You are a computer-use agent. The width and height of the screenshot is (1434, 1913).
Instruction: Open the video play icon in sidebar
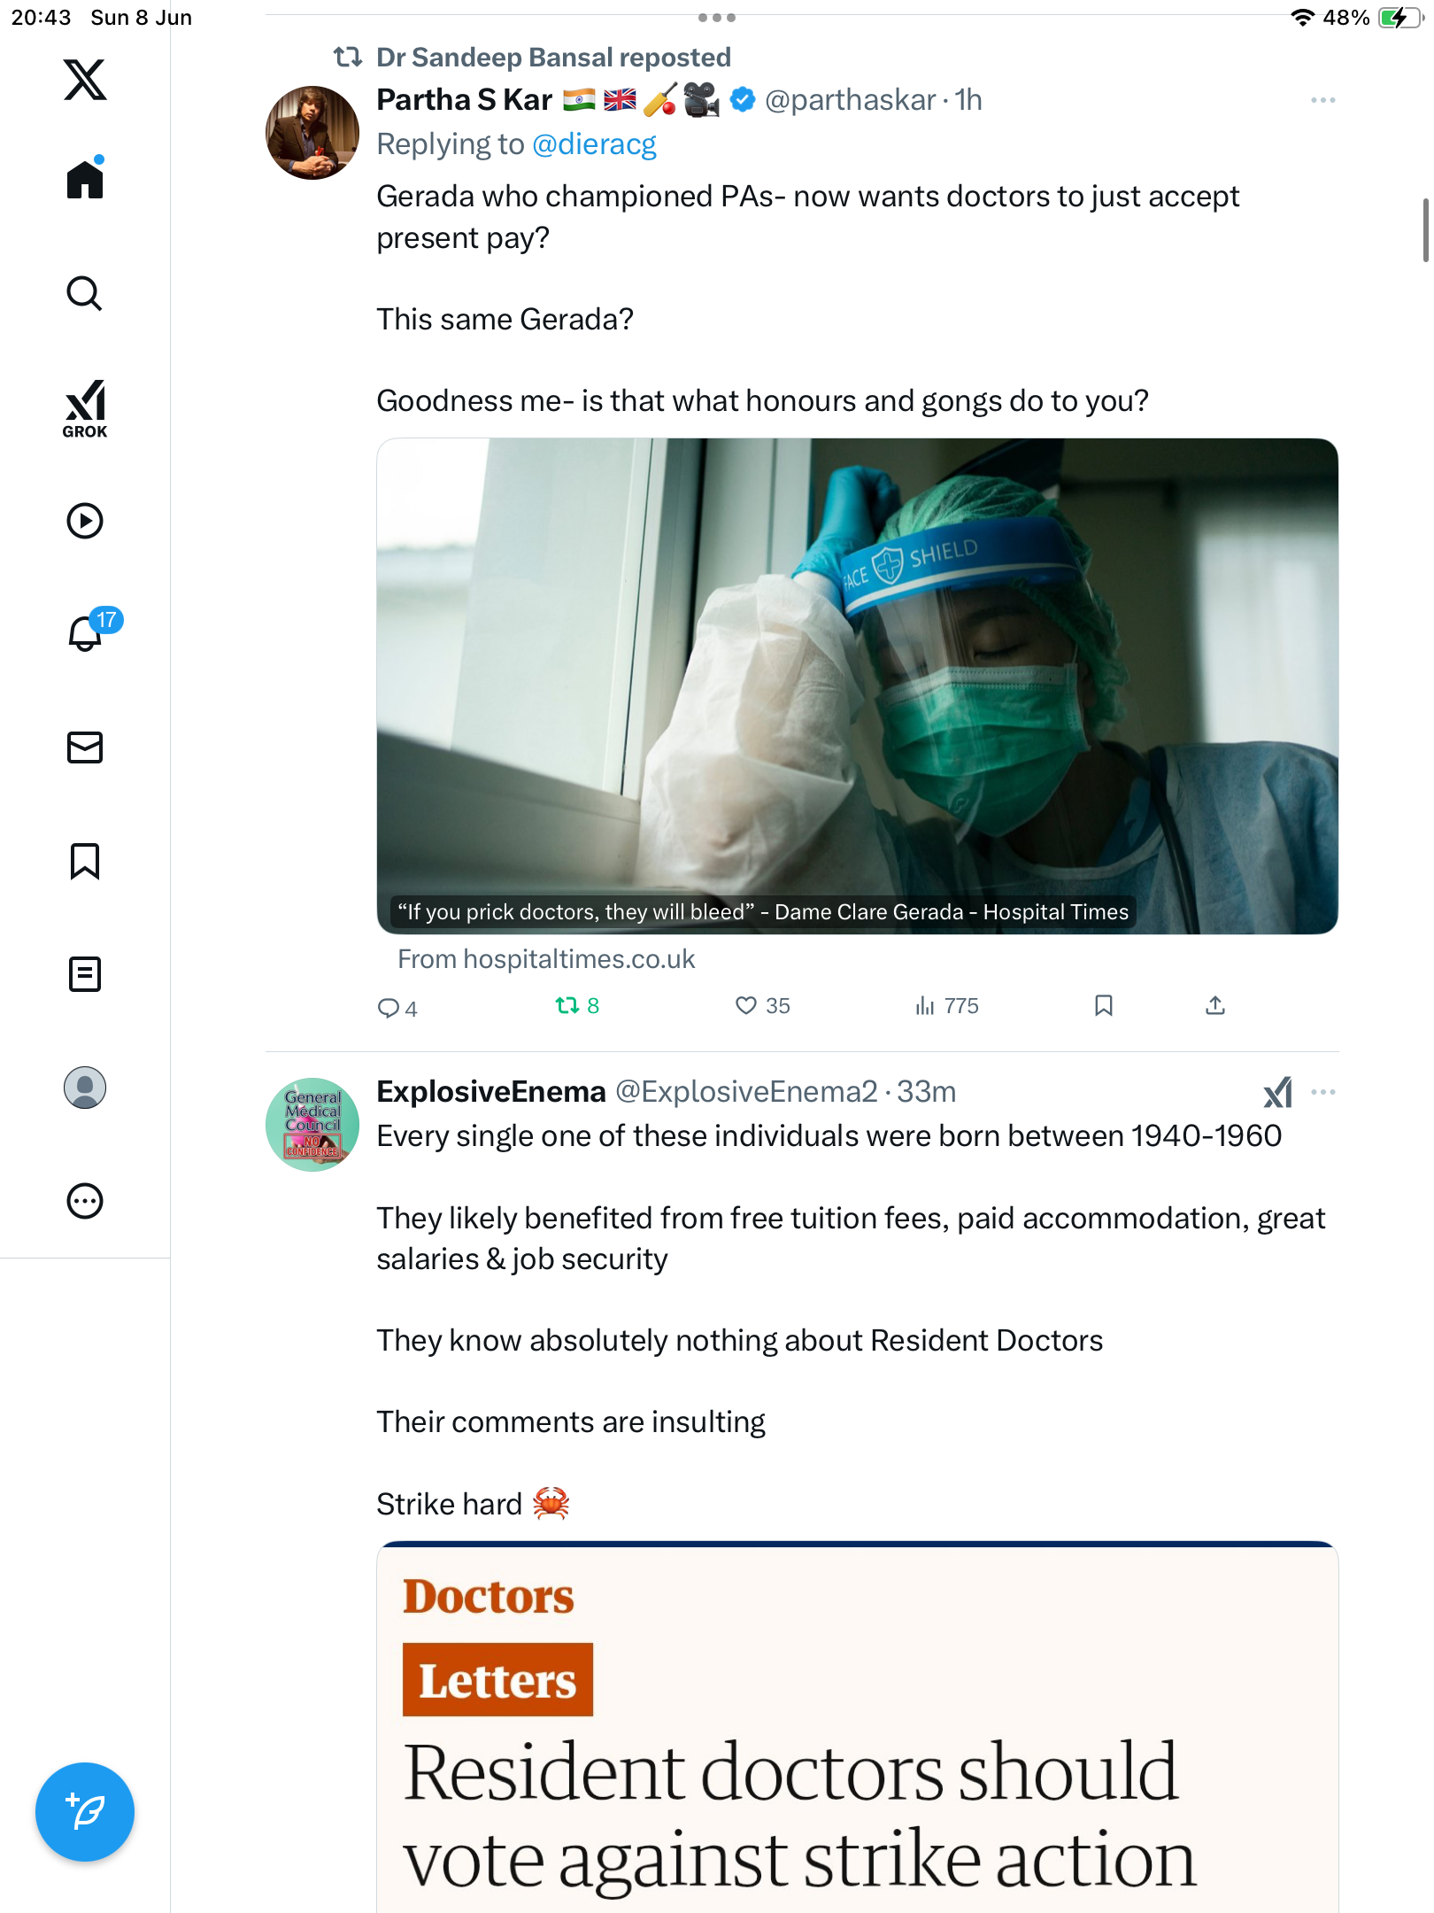pos(85,521)
